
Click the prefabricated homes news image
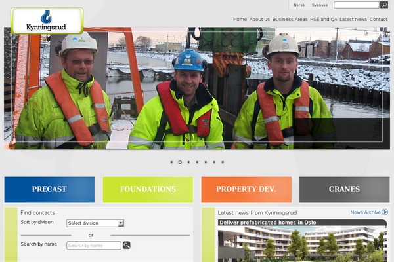pyautogui.click(x=303, y=244)
